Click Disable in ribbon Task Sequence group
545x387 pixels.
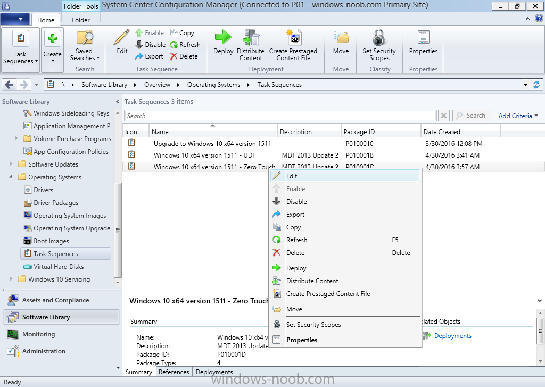click(x=150, y=45)
